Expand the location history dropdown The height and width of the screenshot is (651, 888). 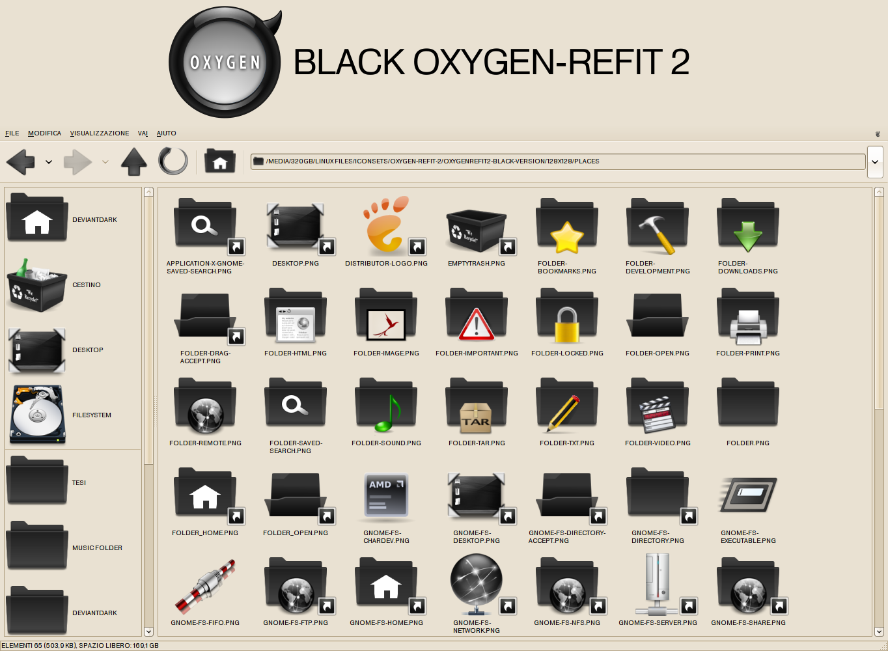(875, 162)
